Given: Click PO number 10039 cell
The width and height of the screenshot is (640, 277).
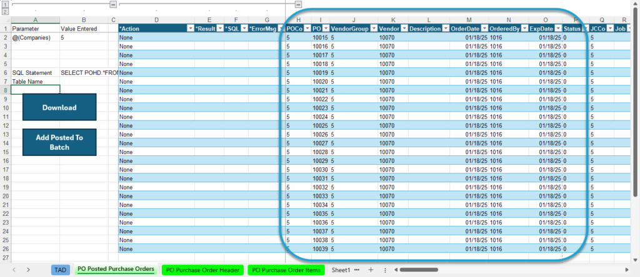Looking at the screenshot, I should click(x=321, y=249).
